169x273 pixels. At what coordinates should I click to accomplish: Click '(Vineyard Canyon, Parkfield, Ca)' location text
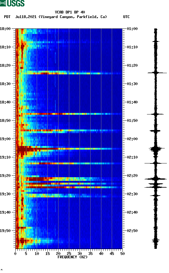(x=73, y=17)
